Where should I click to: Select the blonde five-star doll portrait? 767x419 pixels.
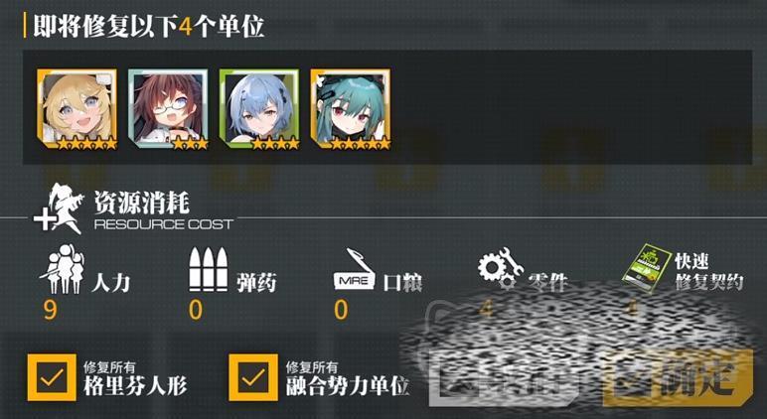(77, 109)
